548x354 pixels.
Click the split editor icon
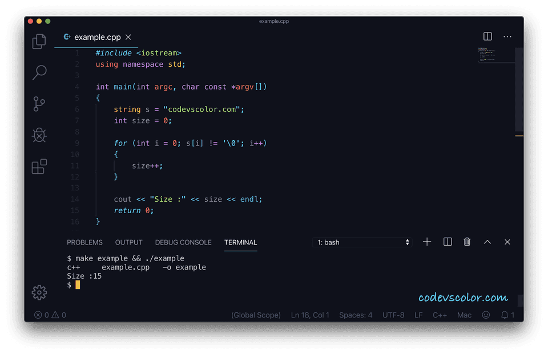coord(487,36)
